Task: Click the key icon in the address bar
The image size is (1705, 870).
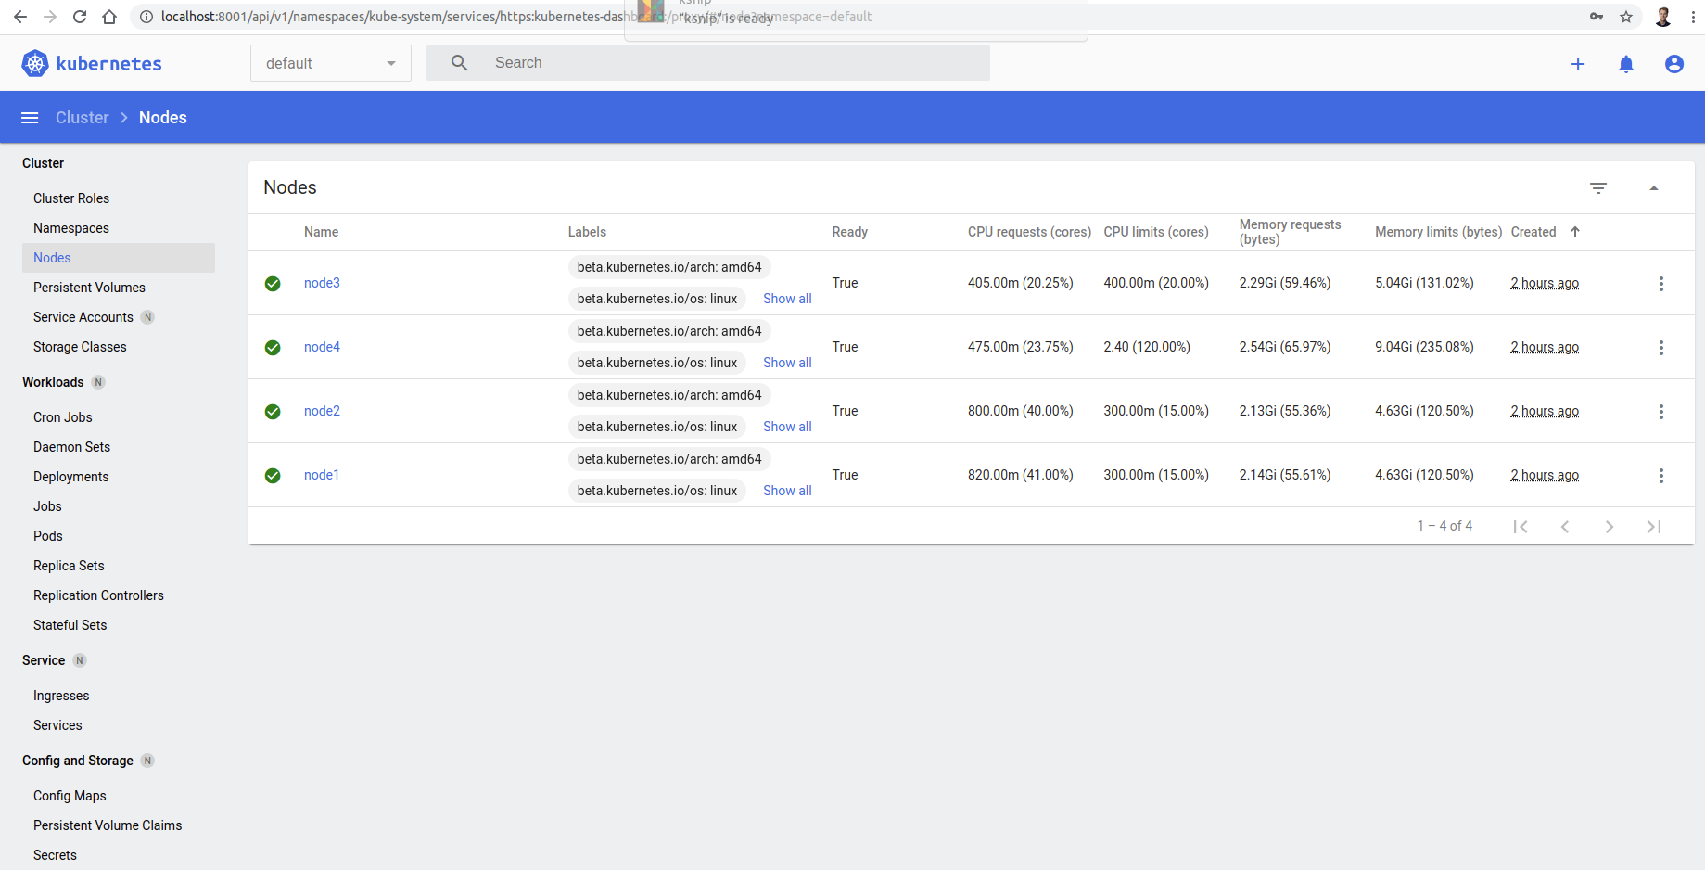Action: point(1596,17)
